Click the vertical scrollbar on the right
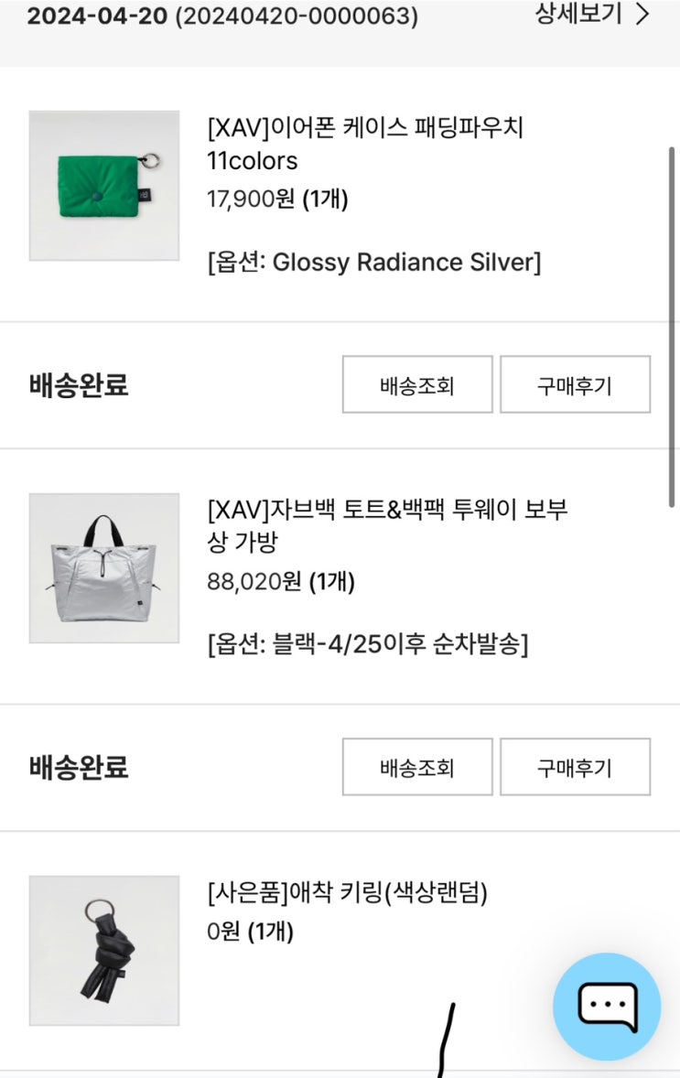 (x=673, y=325)
